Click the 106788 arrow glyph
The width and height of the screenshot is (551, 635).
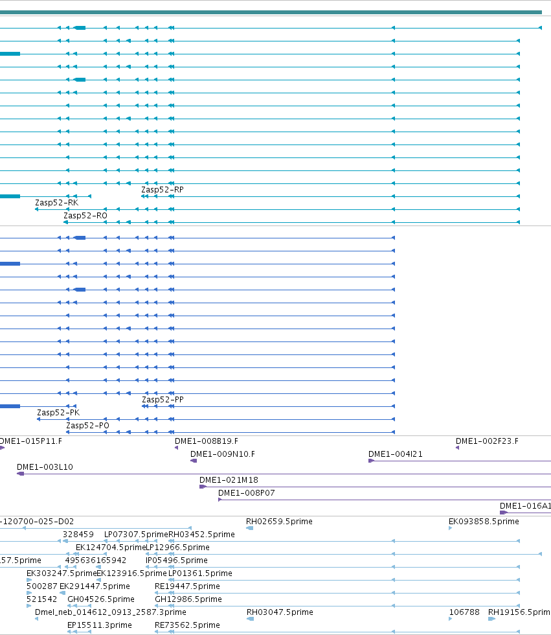point(451,619)
